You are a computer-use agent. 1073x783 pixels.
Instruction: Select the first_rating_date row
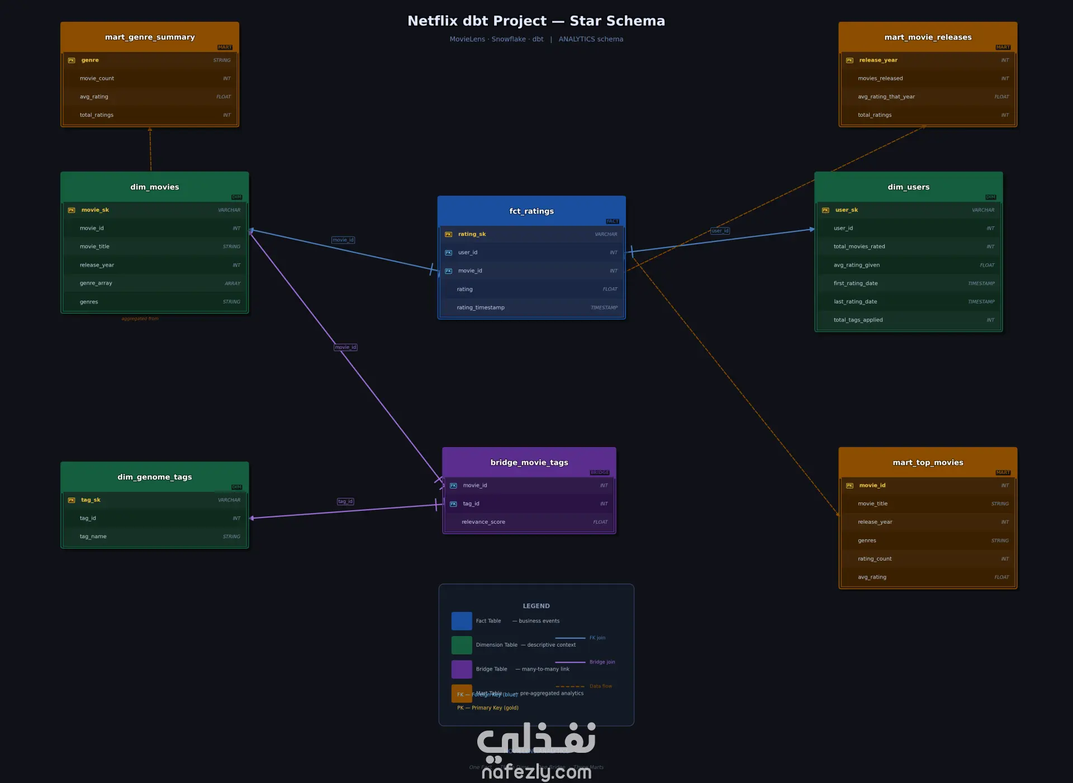point(909,283)
